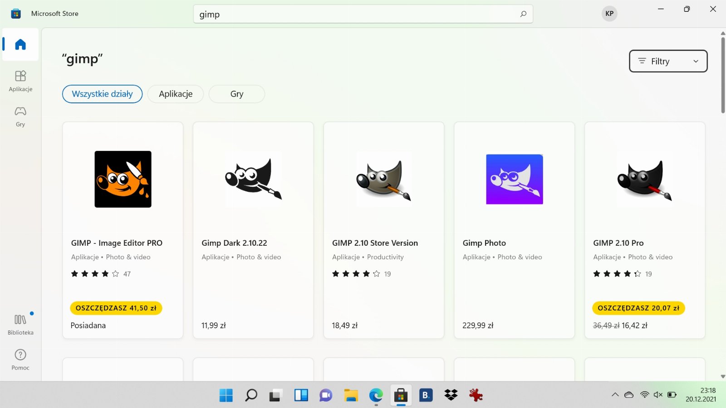
Task: Open Teams Chat on the taskbar
Action: click(x=326, y=395)
